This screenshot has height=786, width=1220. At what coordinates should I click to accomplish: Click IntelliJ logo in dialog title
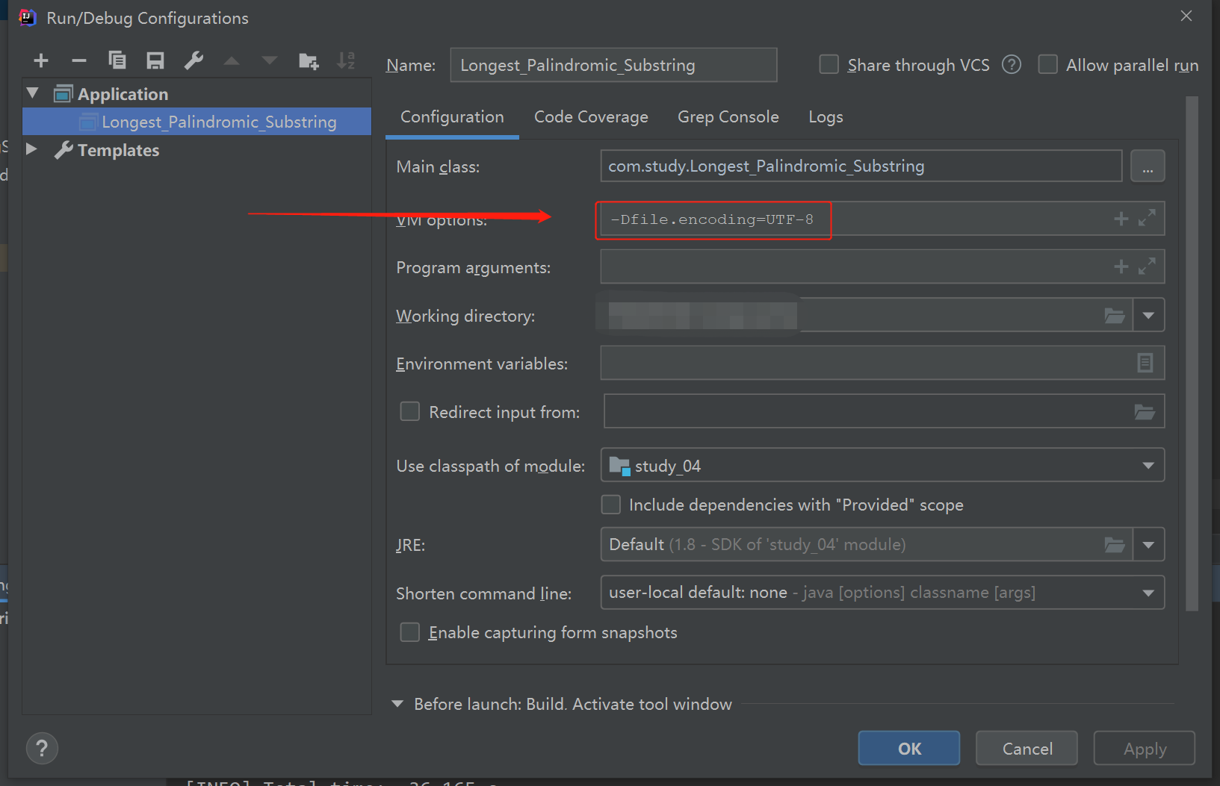pos(28,17)
